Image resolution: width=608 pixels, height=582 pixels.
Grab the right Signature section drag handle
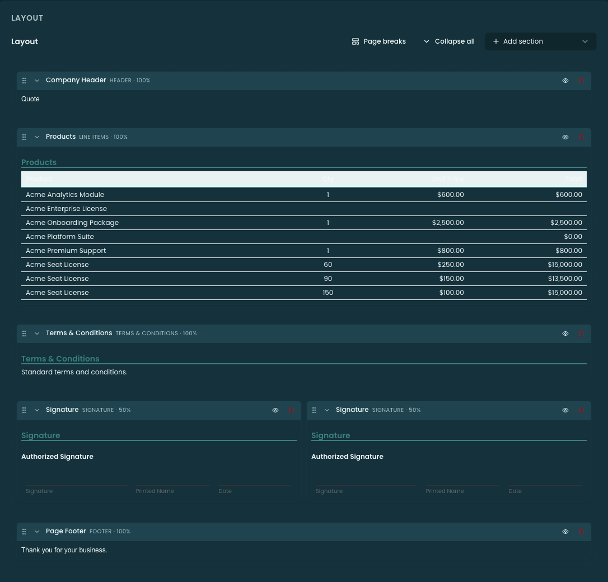point(314,410)
